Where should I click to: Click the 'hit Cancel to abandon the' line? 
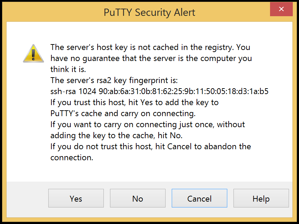(151, 147)
